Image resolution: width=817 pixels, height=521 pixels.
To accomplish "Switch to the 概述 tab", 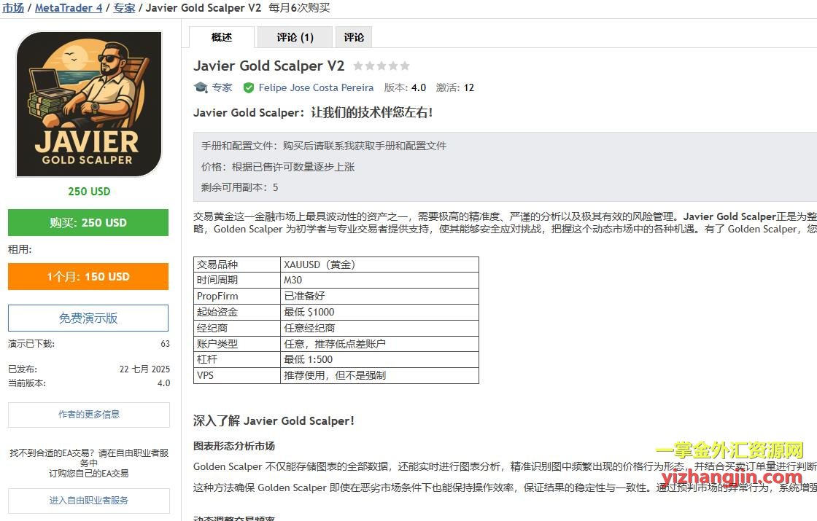I will [x=222, y=37].
